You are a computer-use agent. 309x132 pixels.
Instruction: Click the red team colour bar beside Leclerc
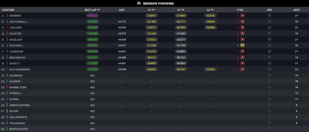point(7,28)
